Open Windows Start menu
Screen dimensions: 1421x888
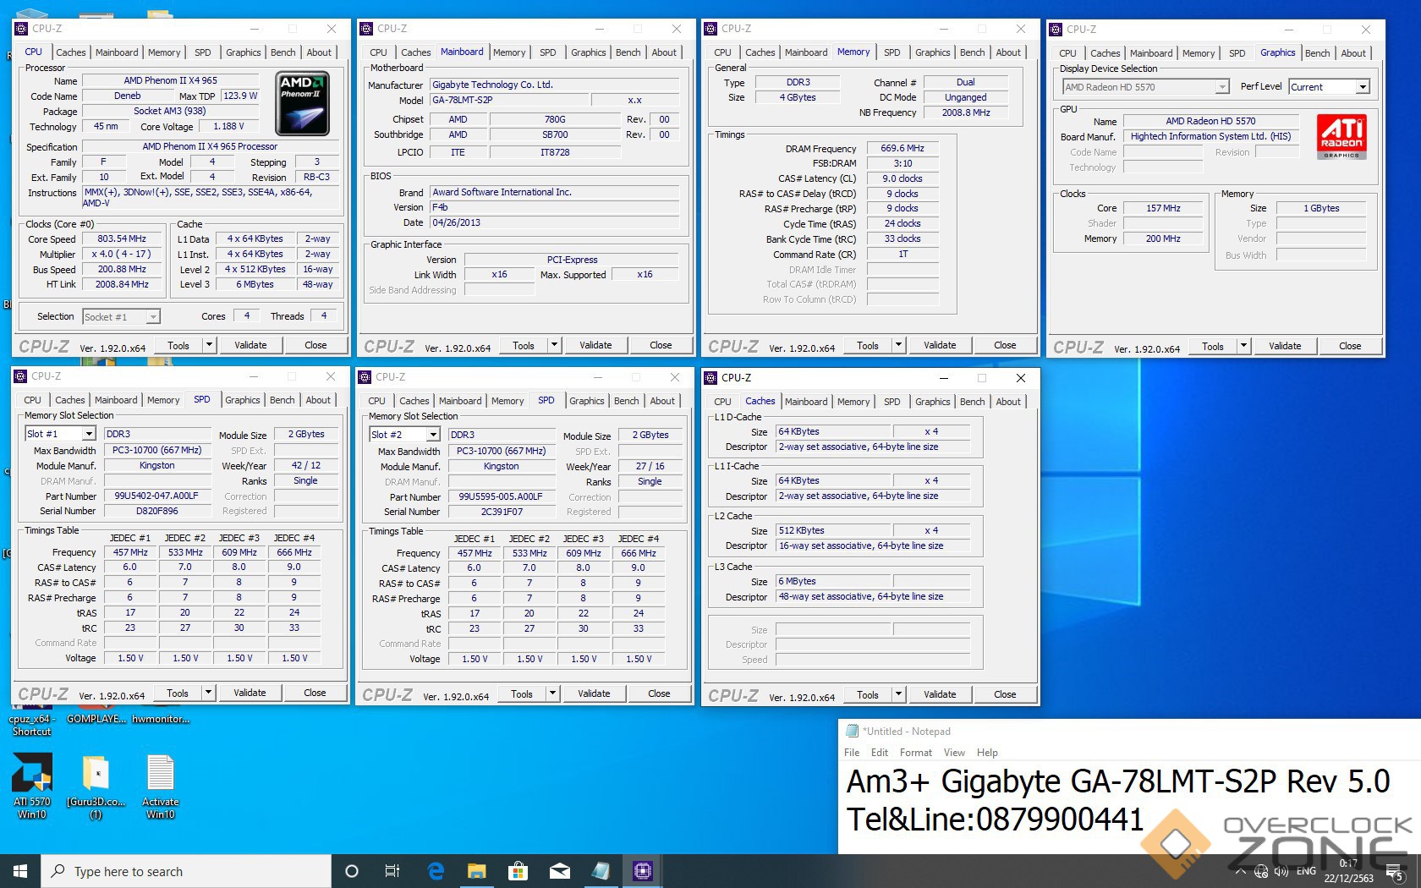pos(20,871)
